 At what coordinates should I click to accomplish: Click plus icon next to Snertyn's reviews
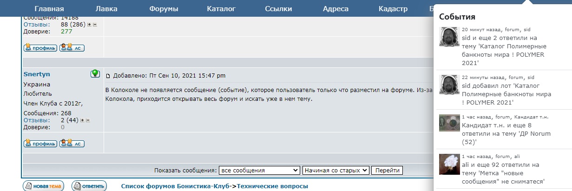tap(82, 120)
